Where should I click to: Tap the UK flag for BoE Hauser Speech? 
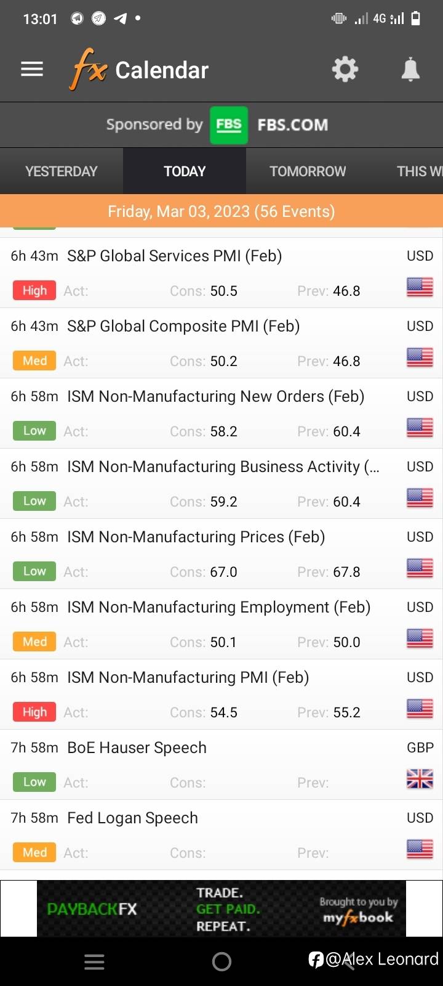(420, 779)
